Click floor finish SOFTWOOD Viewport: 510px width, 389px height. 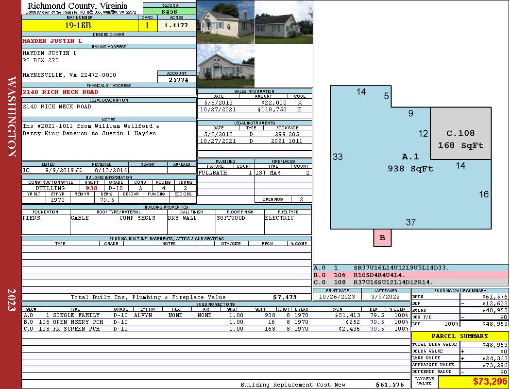pos(231,218)
